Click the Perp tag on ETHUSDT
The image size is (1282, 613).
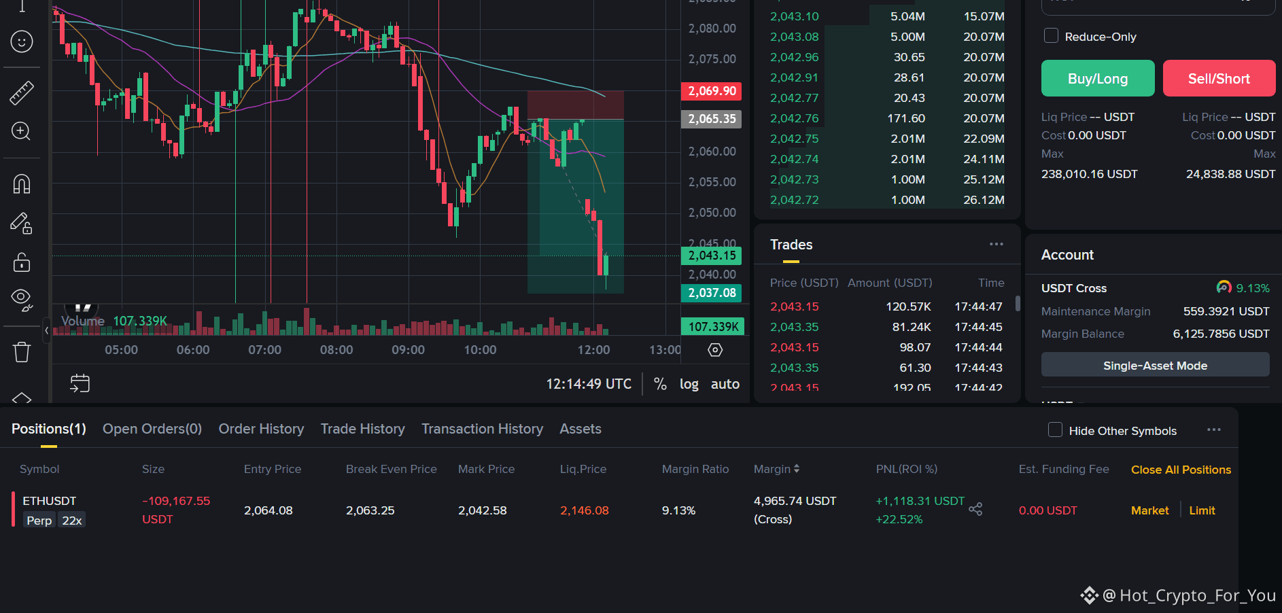point(39,521)
